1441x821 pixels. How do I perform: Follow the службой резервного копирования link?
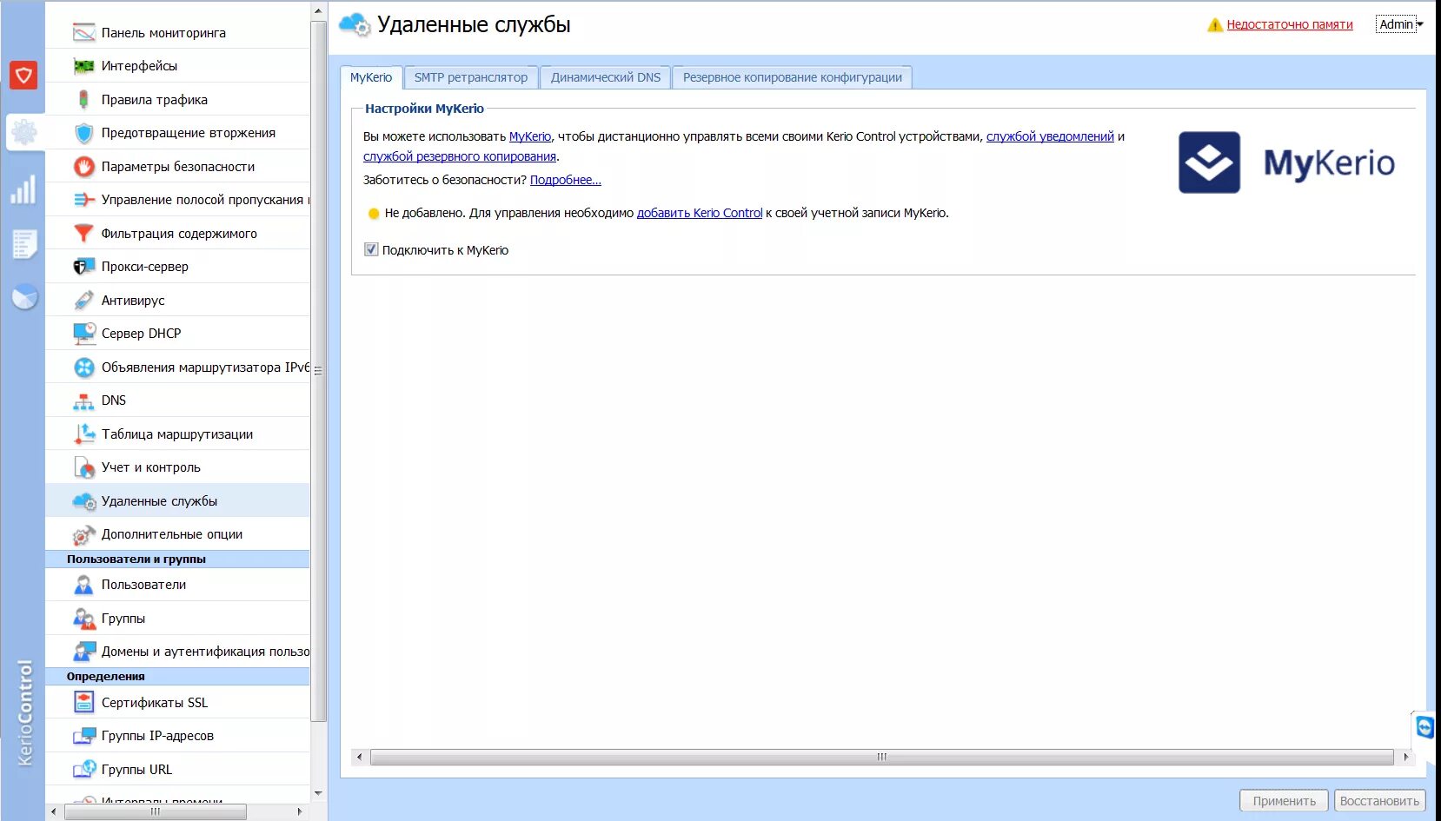[x=460, y=156]
